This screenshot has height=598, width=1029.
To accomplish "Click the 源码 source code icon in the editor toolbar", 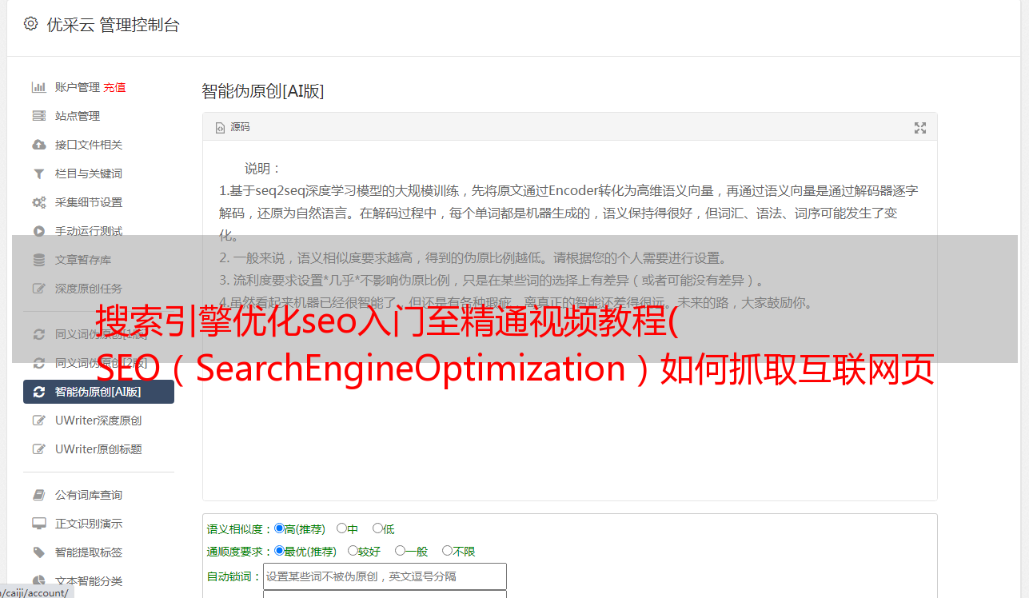I will [220, 128].
